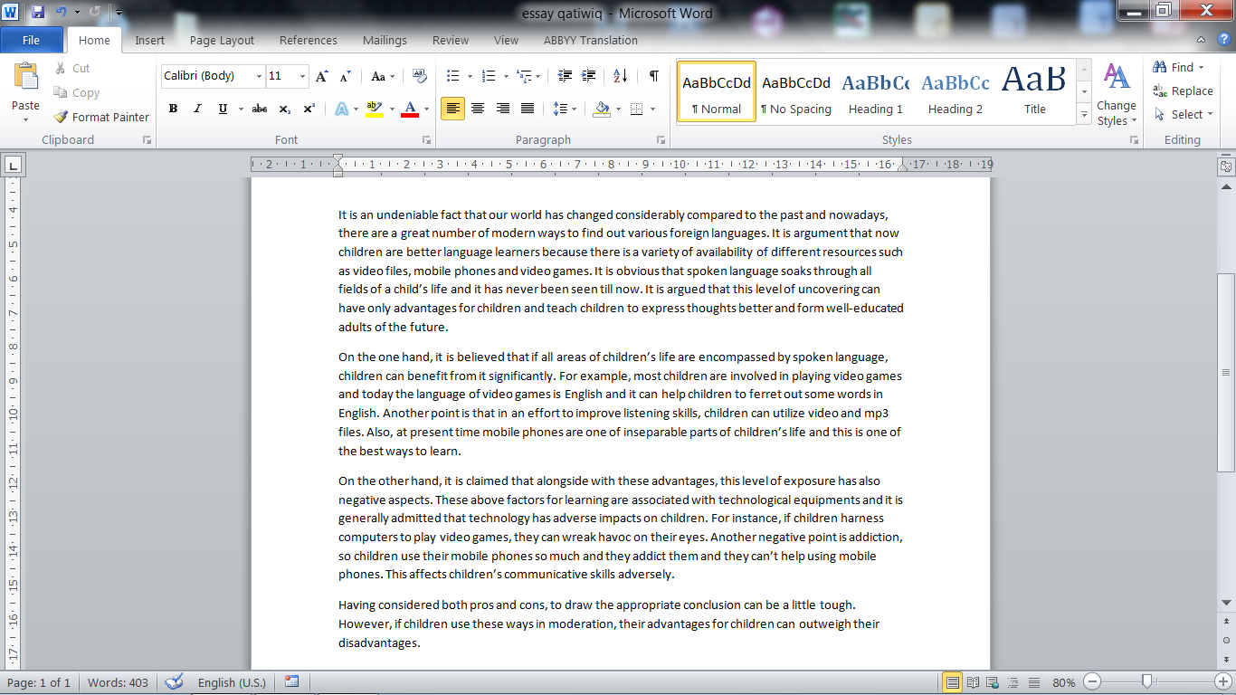Apply the Title style
Image resolution: width=1236 pixels, height=695 pixels.
click(1035, 92)
